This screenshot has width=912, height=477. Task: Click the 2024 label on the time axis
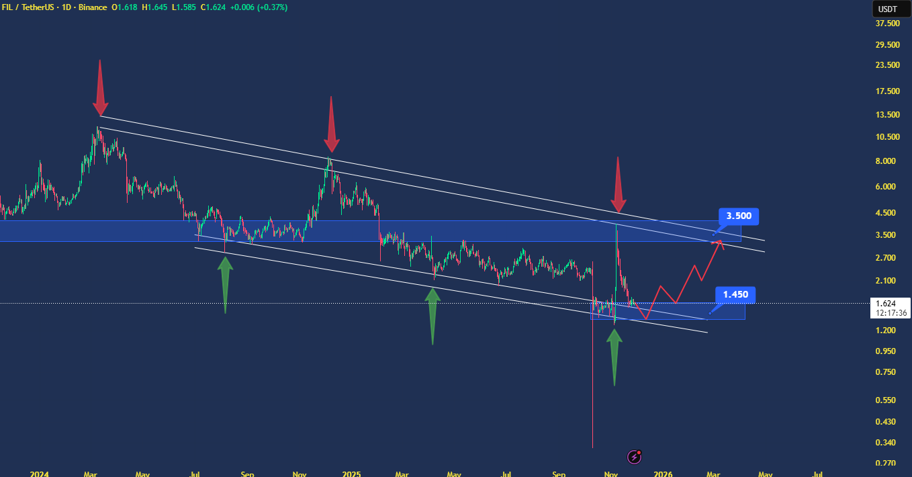tap(40, 473)
